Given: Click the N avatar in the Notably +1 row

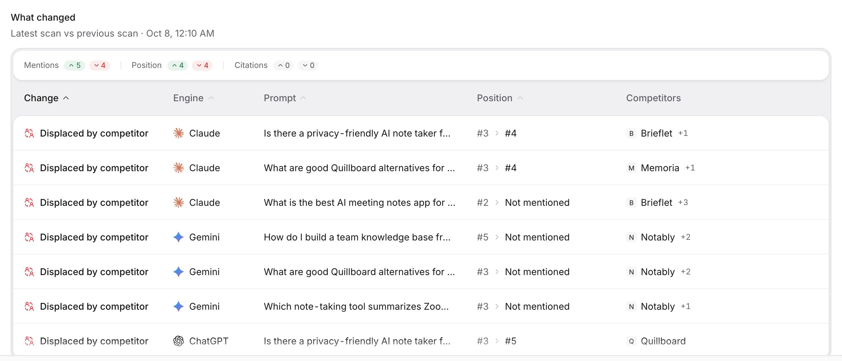Looking at the screenshot, I should click(631, 306).
